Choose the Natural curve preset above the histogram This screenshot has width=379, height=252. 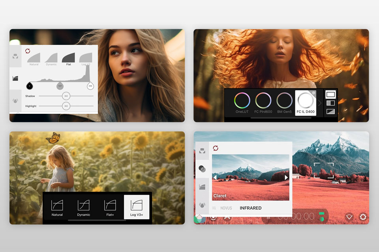34,59
